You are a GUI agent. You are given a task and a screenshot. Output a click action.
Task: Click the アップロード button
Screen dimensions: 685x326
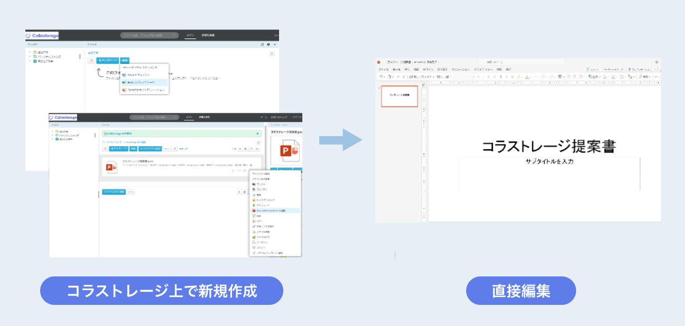point(108,60)
